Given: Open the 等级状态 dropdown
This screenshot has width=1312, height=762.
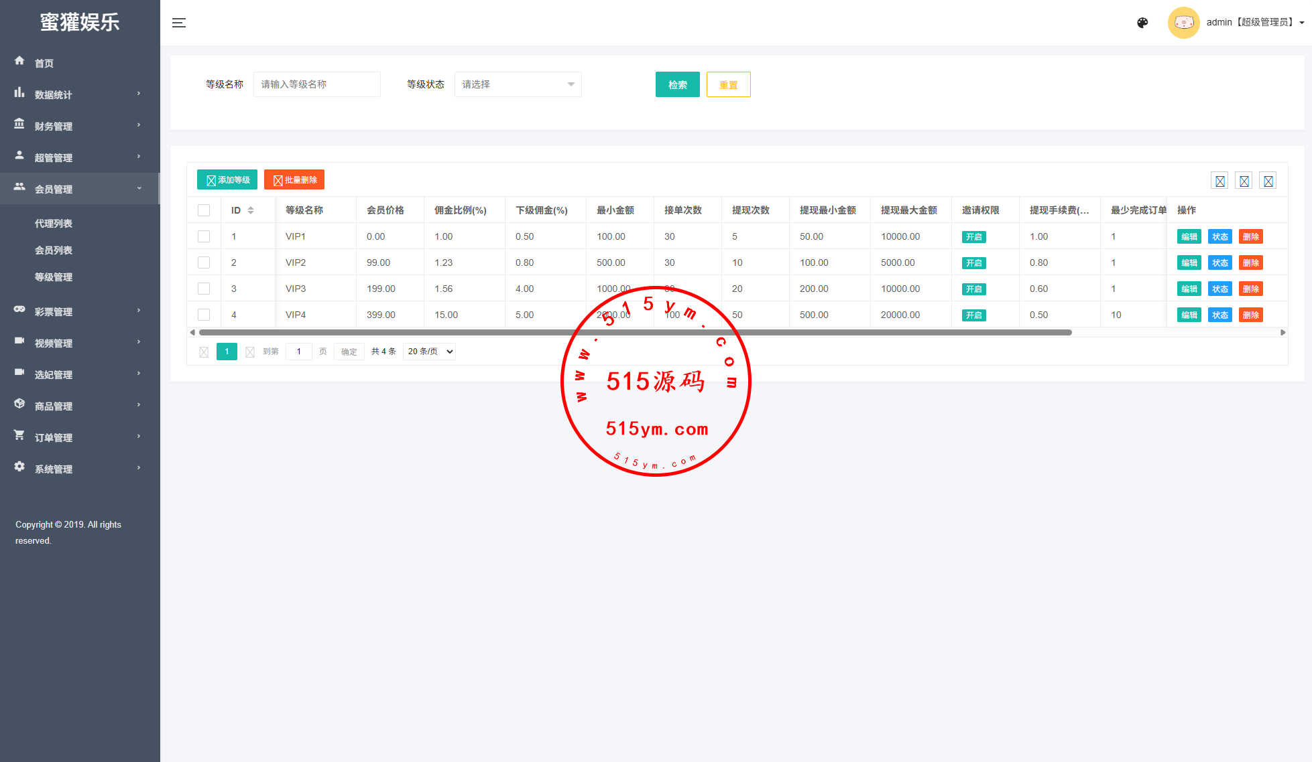Looking at the screenshot, I should (518, 84).
